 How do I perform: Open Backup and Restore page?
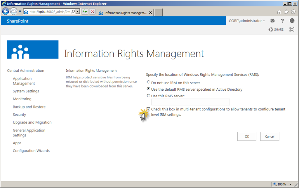coord(29,107)
